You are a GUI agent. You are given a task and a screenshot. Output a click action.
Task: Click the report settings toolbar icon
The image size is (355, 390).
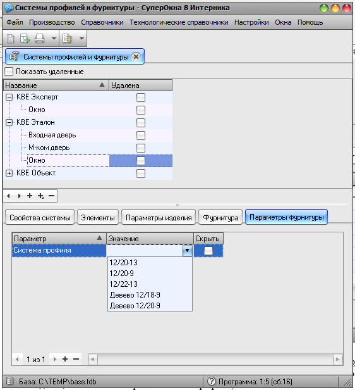click(67, 39)
